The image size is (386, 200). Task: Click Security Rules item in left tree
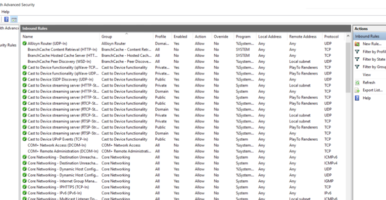tap(8, 45)
